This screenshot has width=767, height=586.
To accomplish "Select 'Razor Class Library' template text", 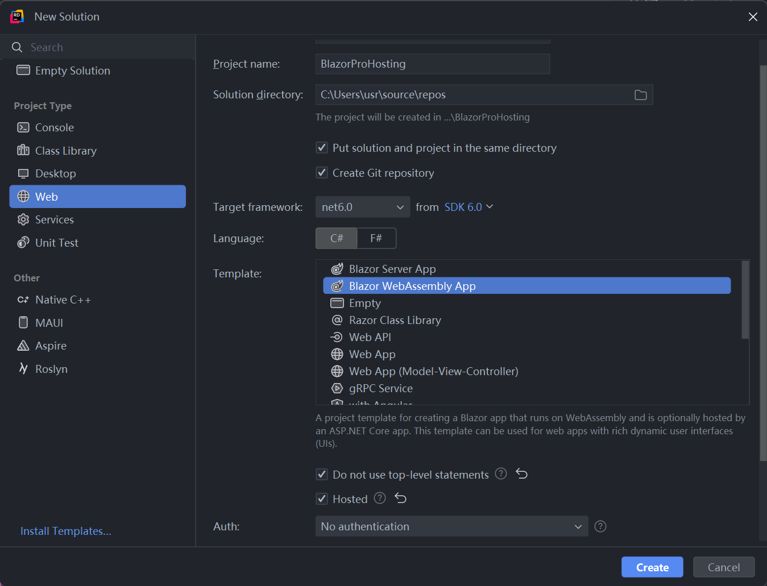I will [395, 320].
